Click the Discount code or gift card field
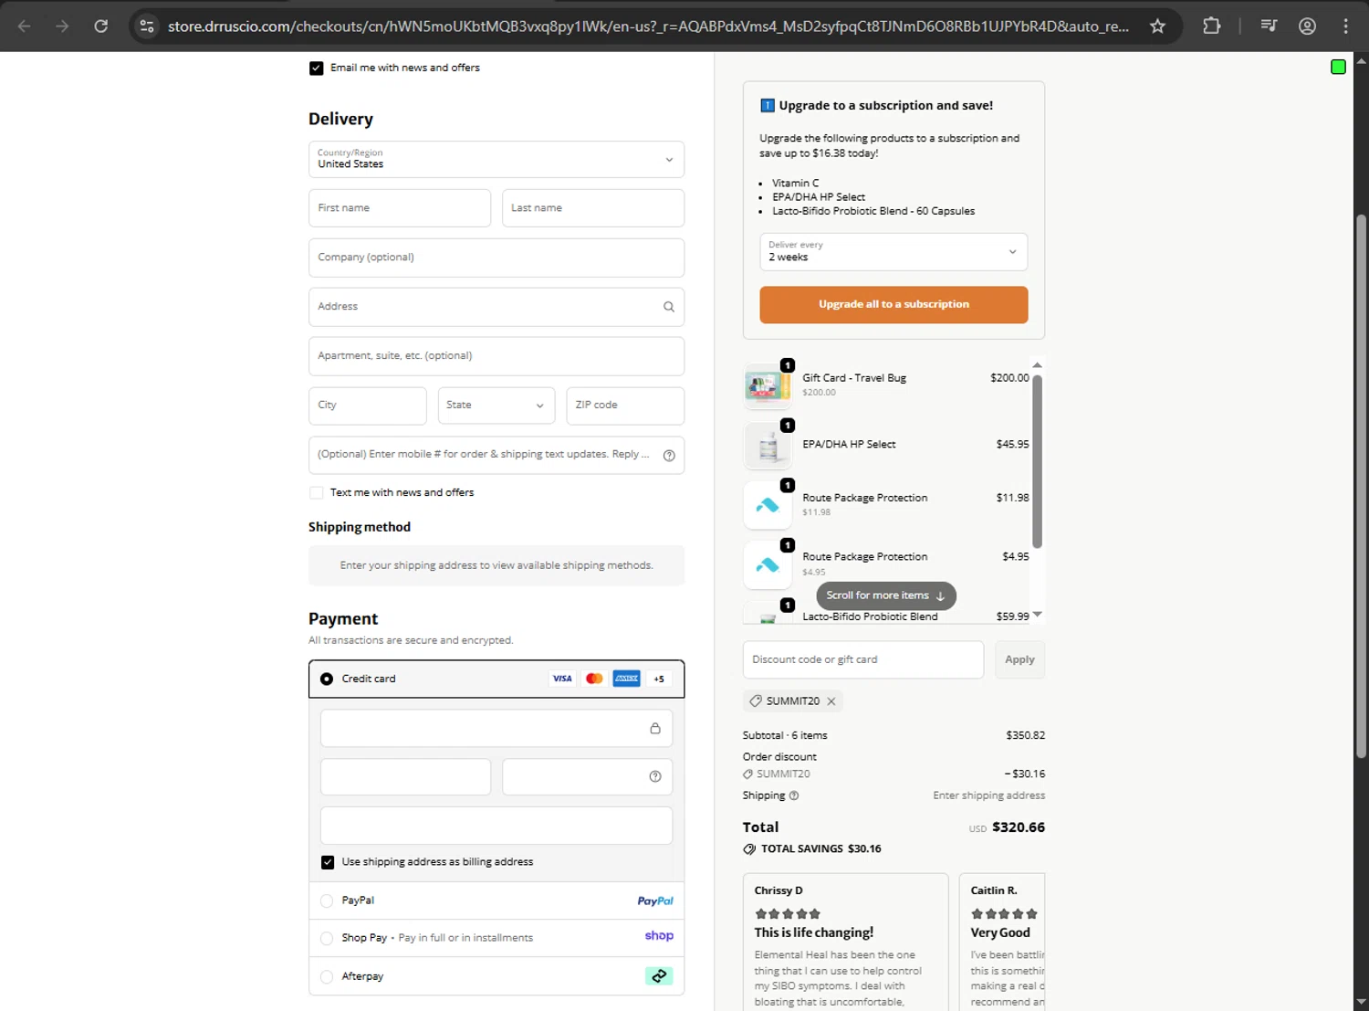Screen dimensions: 1369x1011 (863, 659)
